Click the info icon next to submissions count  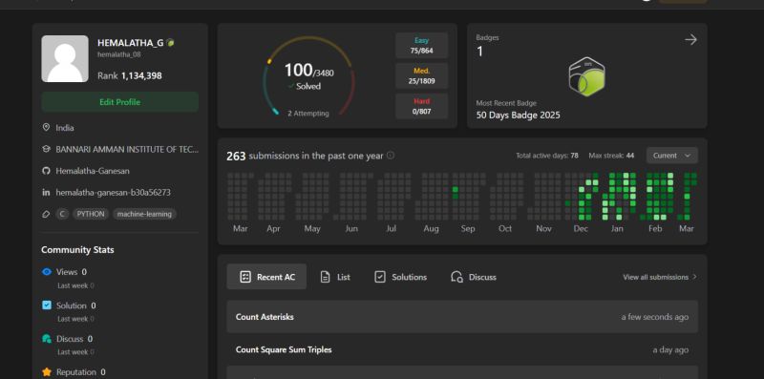click(x=391, y=156)
